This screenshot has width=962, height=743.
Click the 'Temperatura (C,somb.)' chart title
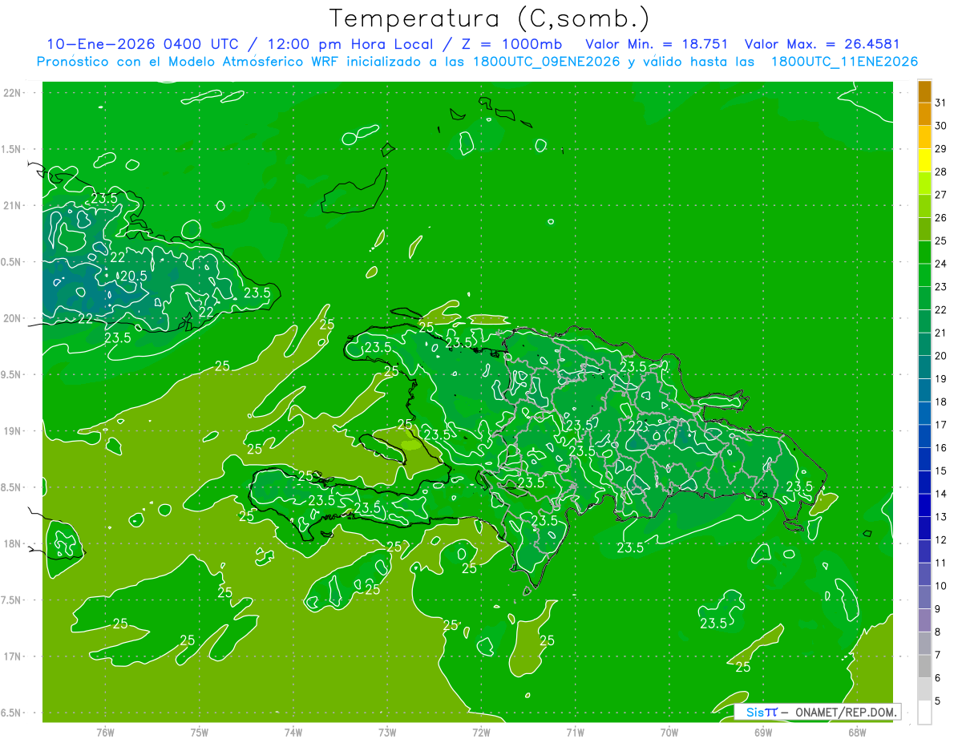point(490,18)
